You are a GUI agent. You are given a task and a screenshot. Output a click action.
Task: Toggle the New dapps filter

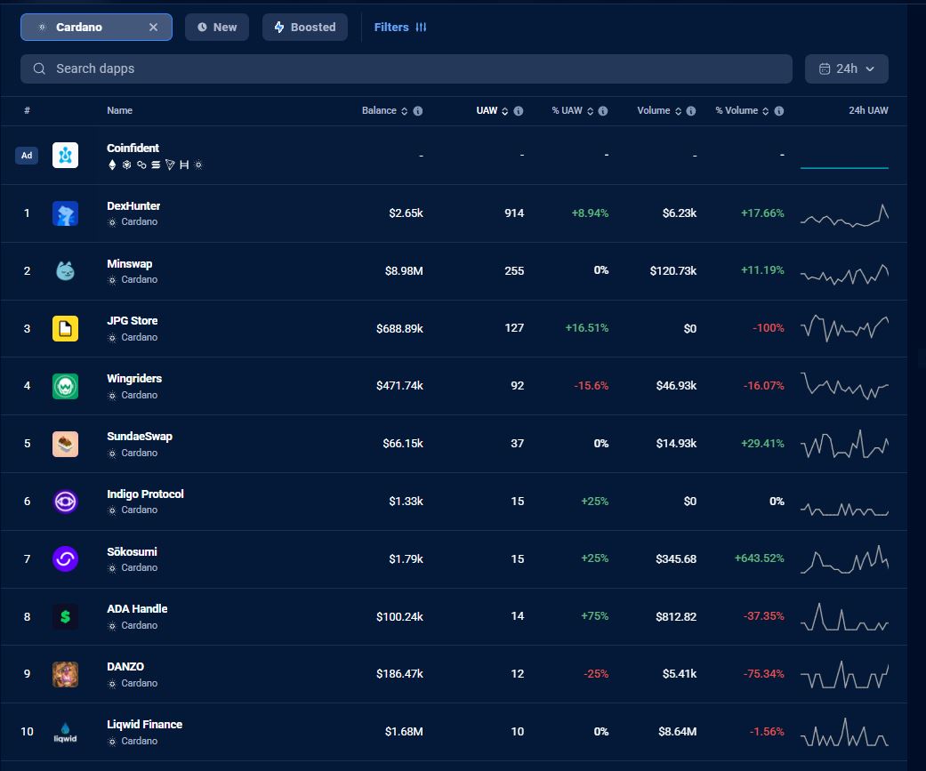[x=217, y=28]
